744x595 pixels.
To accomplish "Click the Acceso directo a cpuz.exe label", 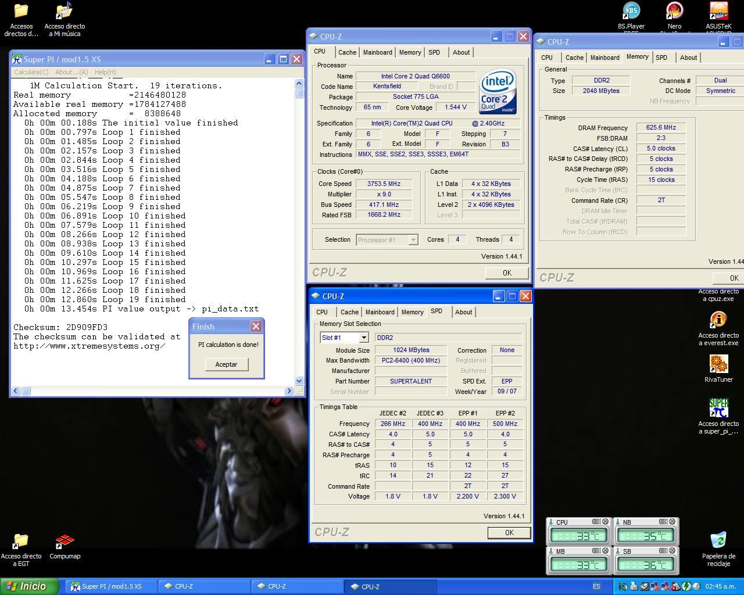I will point(718,295).
